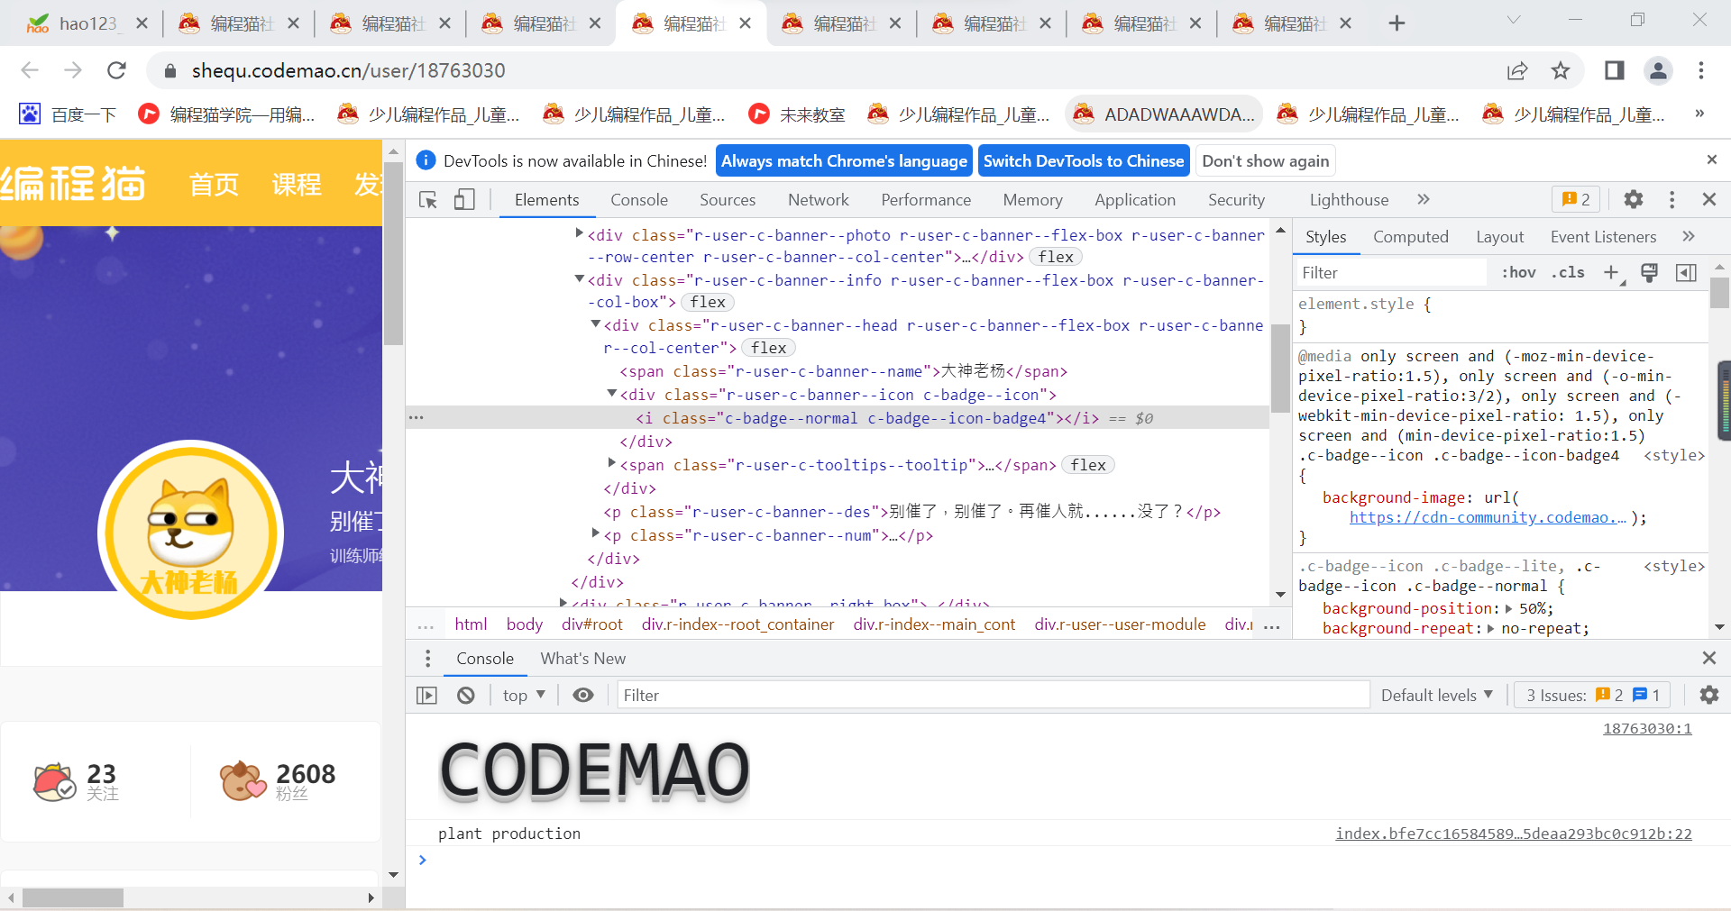Open the Application tab
Image resolution: width=1731 pixels, height=911 pixels.
(x=1135, y=200)
